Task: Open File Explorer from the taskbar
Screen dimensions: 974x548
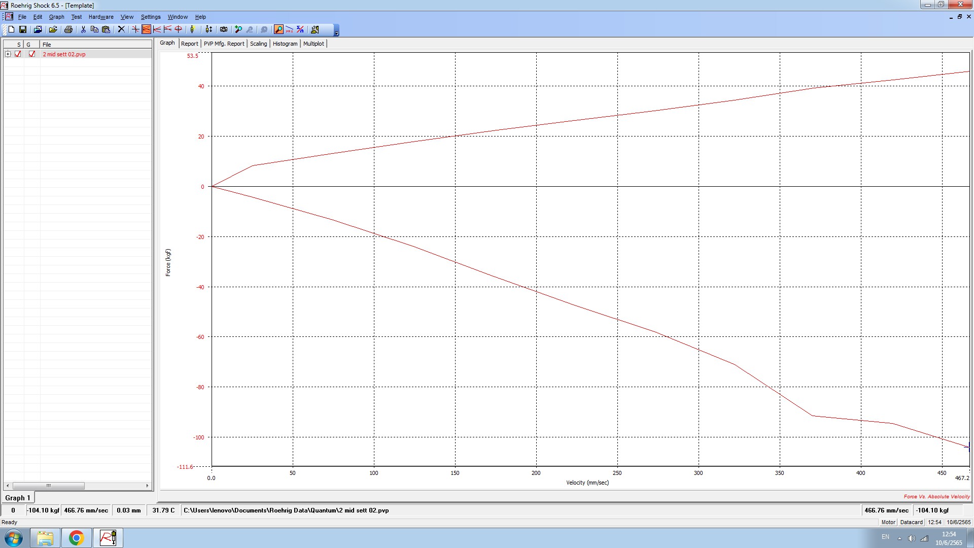Action: point(45,538)
